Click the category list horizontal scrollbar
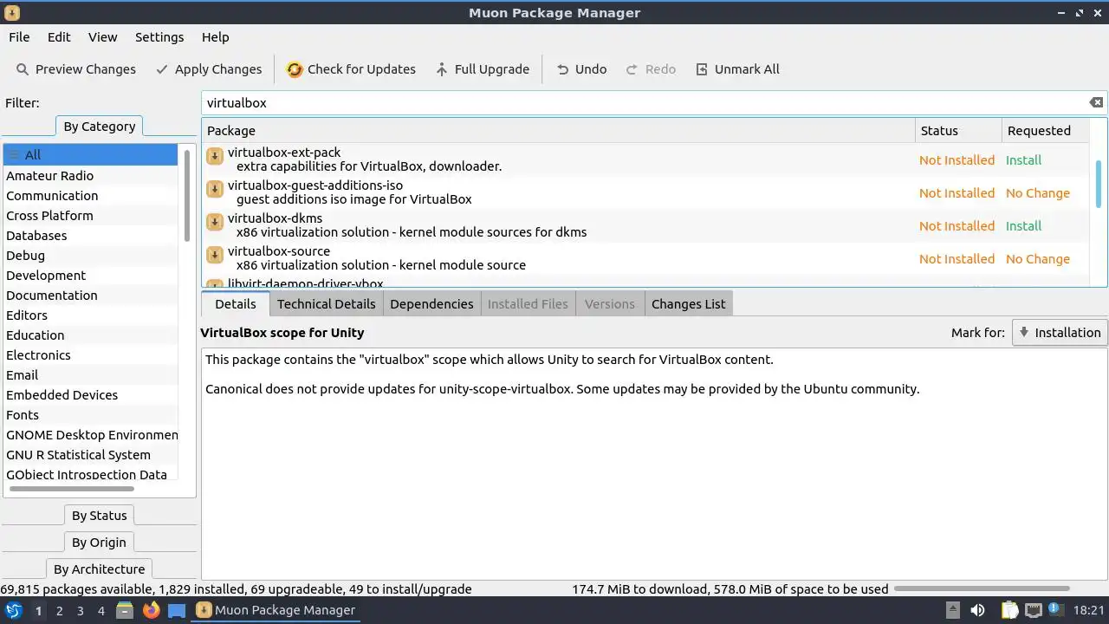 click(x=71, y=489)
